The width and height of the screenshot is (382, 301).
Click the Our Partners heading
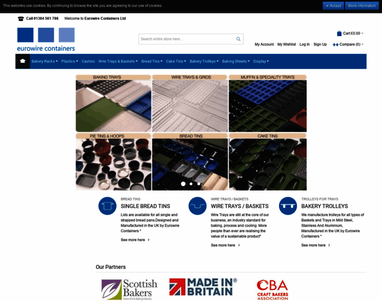coord(111,267)
